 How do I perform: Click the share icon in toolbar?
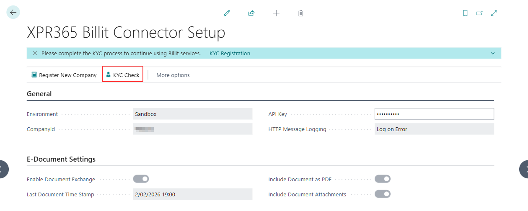point(251,13)
